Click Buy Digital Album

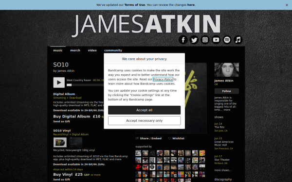[x=72, y=116]
